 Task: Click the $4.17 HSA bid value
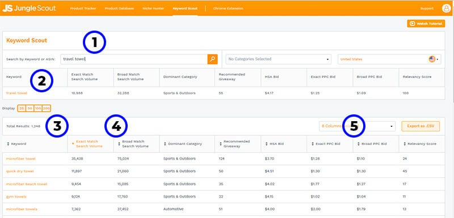[269, 93]
